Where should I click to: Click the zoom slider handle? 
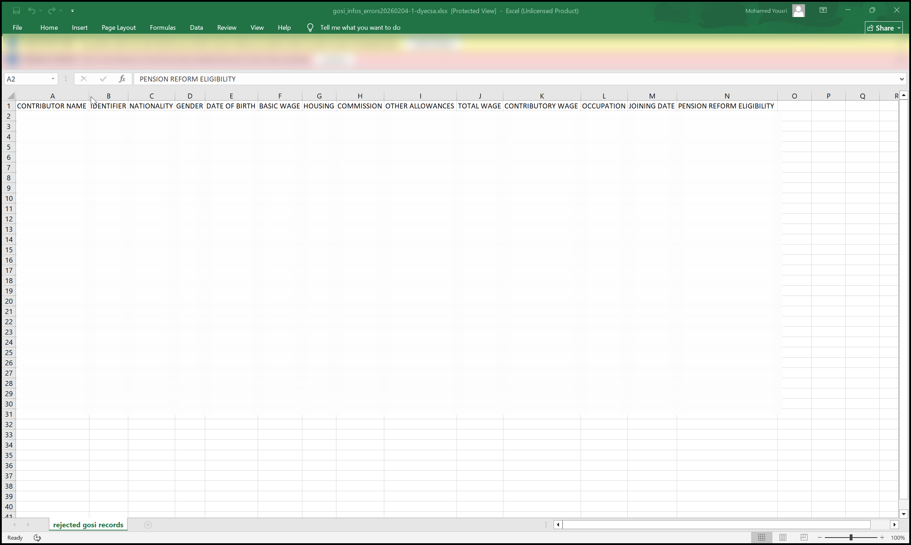click(851, 538)
